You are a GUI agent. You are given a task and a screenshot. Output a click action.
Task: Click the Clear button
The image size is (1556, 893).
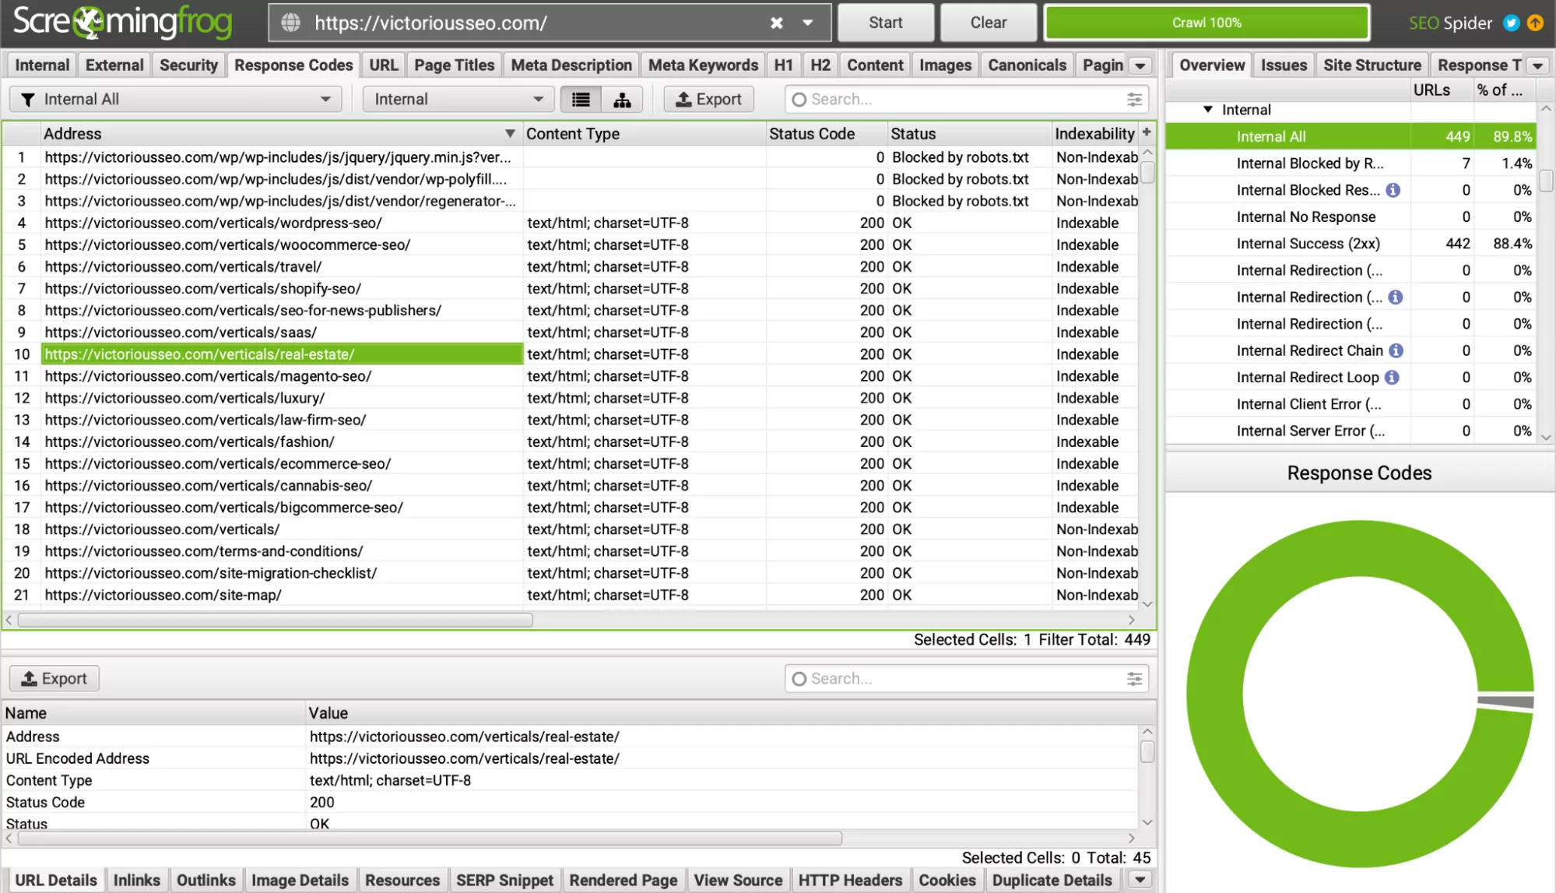click(988, 23)
